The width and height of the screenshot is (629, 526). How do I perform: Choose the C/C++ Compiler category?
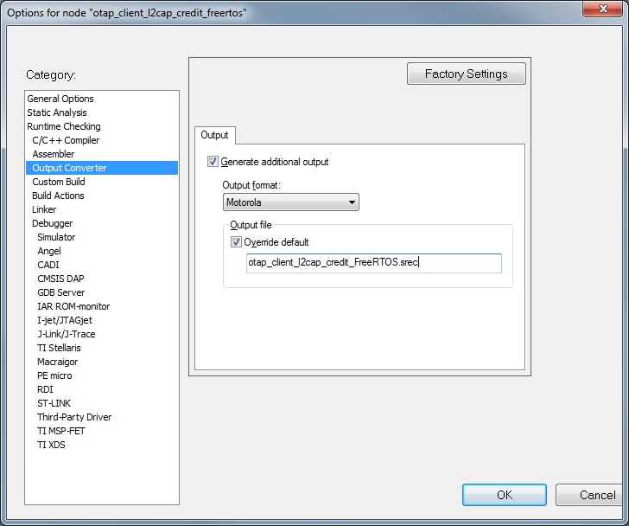(66, 140)
